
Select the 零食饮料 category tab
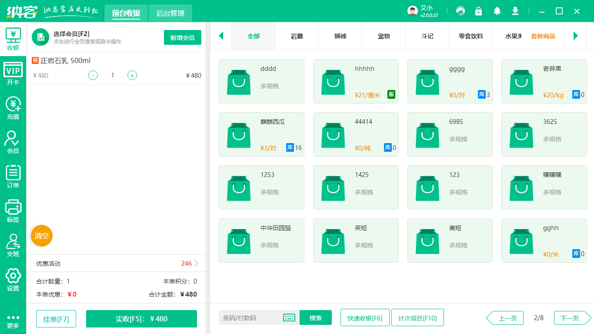(471, 36)
